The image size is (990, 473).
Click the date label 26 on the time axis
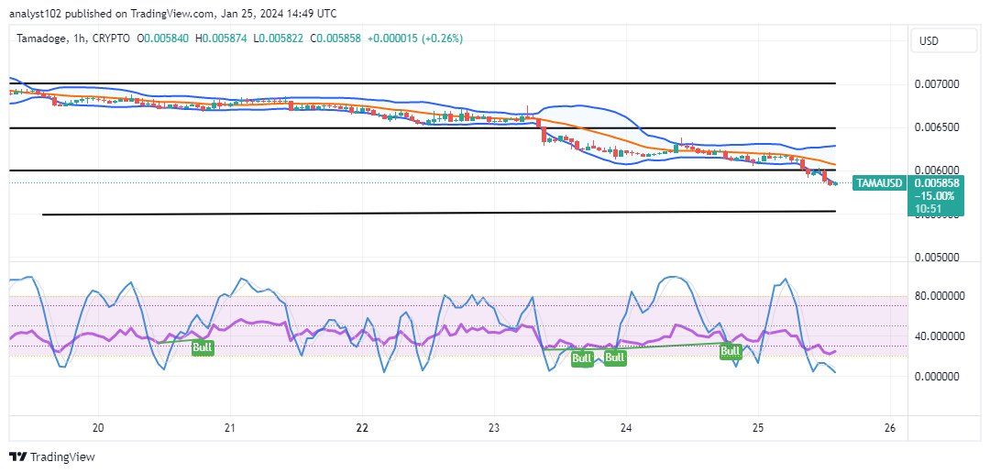[890, 427]
